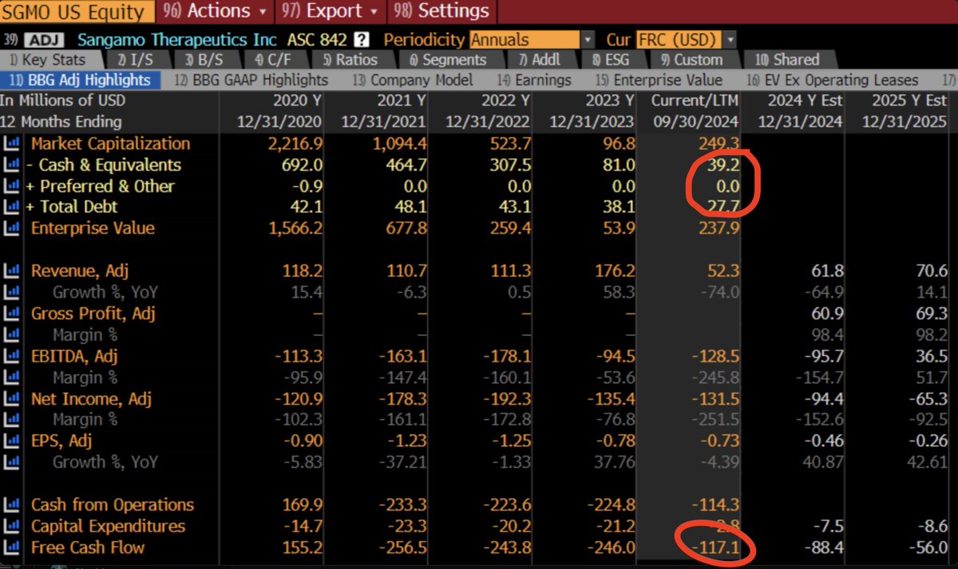Switch to the ESG tab
The image size is (958, 569).
click(612, 60)
